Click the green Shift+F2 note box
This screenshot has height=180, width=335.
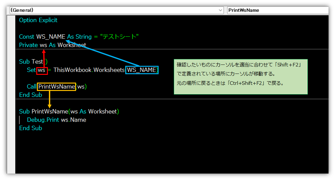[241, 77]
